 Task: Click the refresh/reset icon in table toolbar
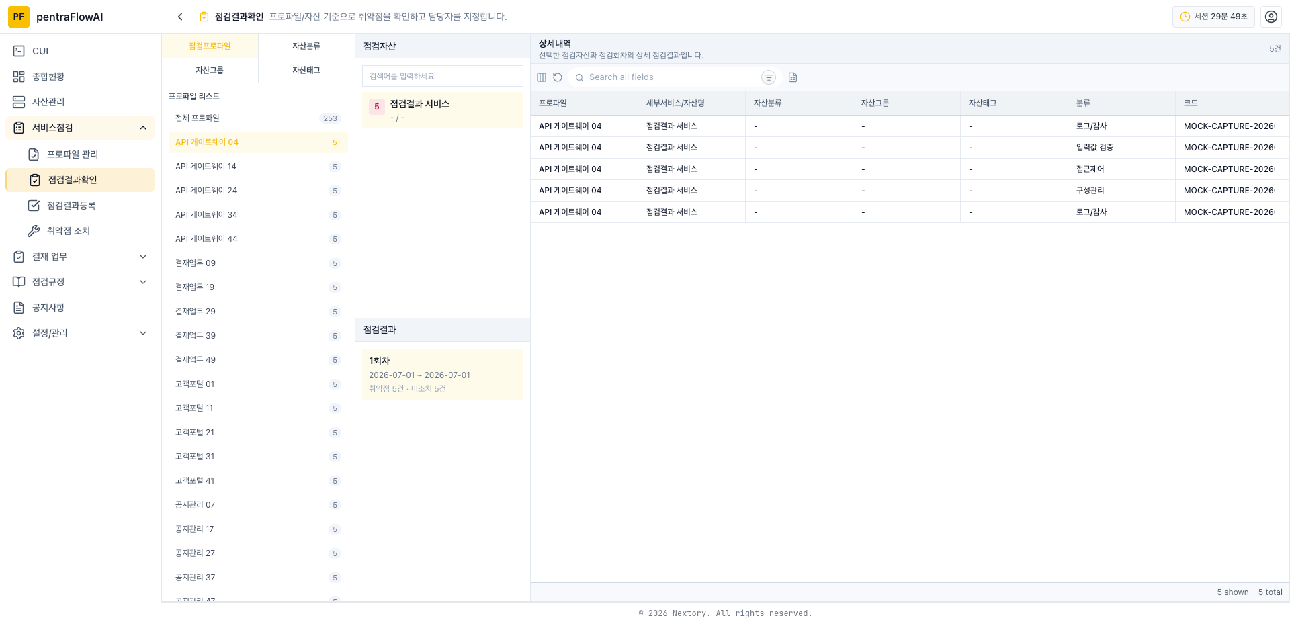point(558,77)
